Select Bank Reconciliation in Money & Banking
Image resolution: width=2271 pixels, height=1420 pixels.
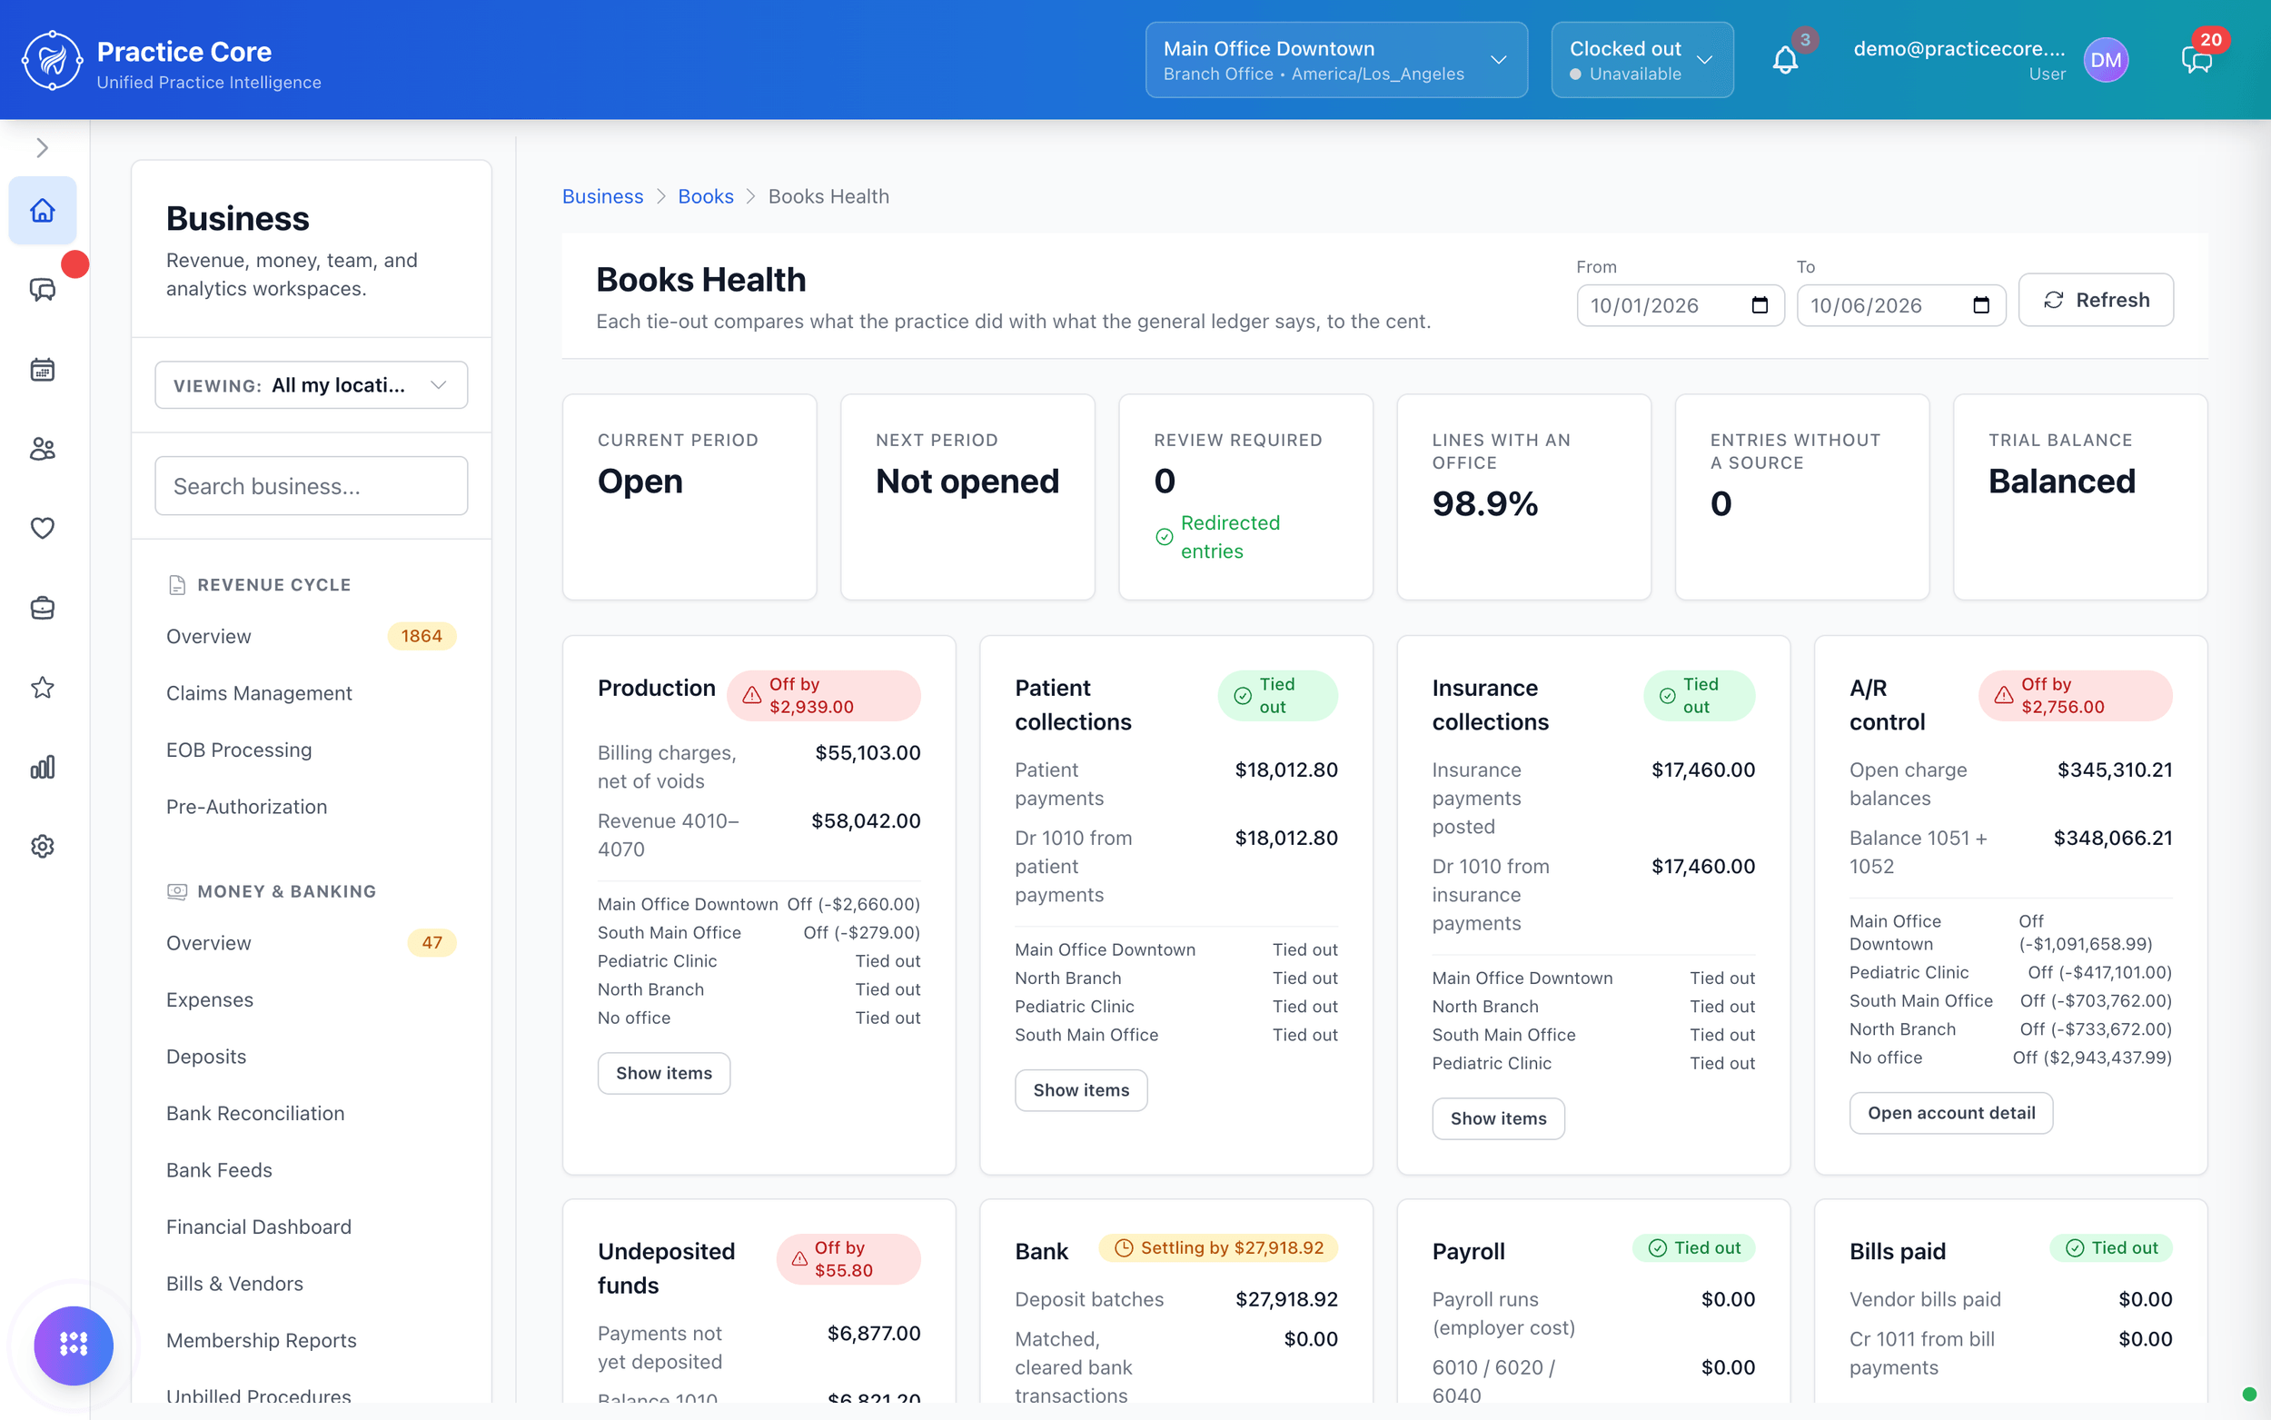coord(255,1113)
